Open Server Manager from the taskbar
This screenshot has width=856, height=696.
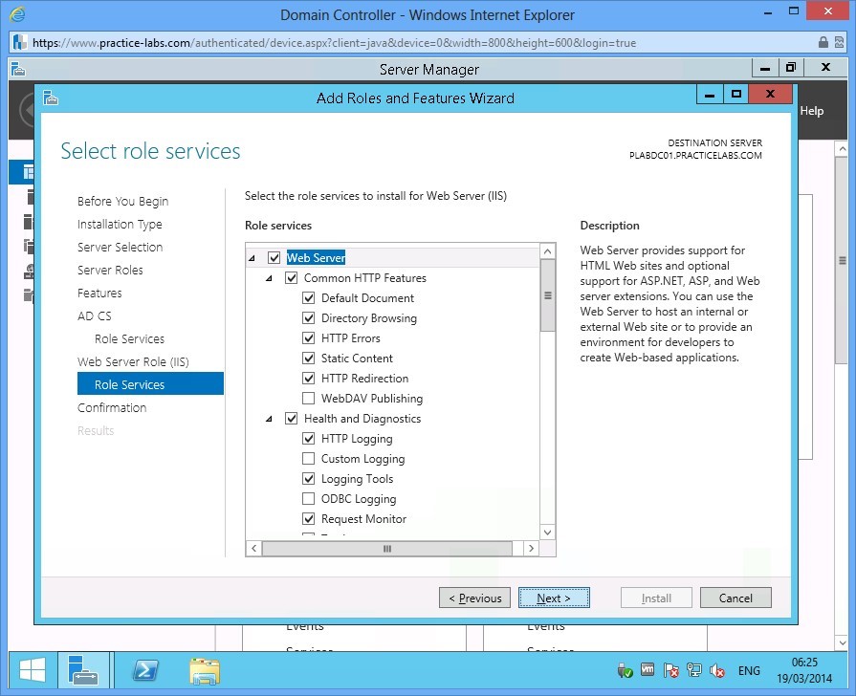point(84,670)
